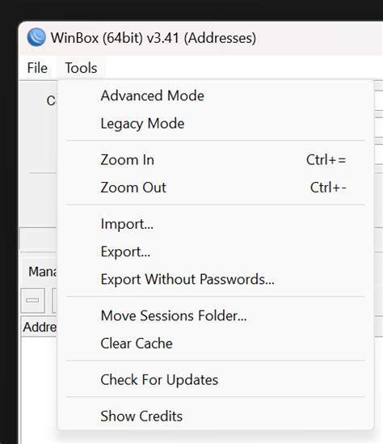Select Export... from Tools menu
Screen dimensions: 383x444
click(x=216, y=252)
